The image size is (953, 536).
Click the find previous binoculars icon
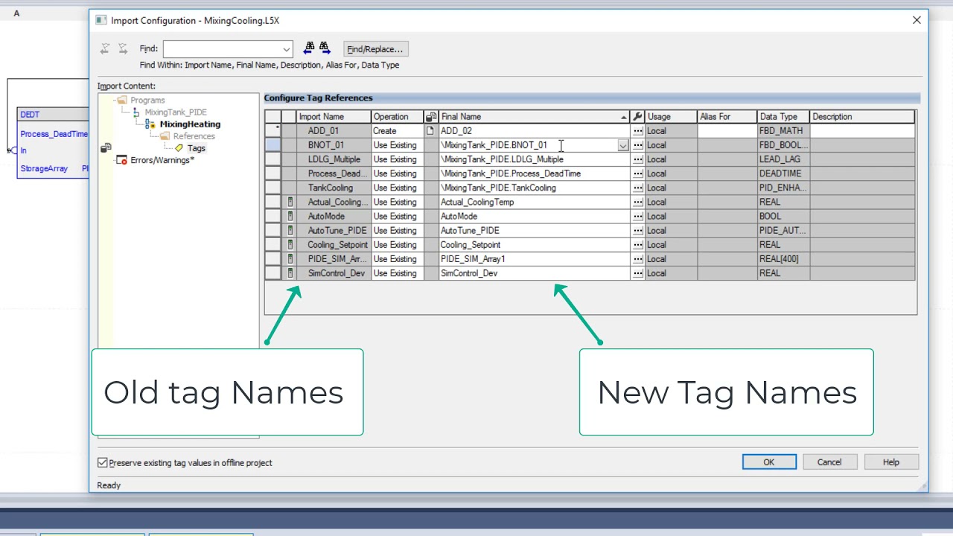click(x=310, y=48)
